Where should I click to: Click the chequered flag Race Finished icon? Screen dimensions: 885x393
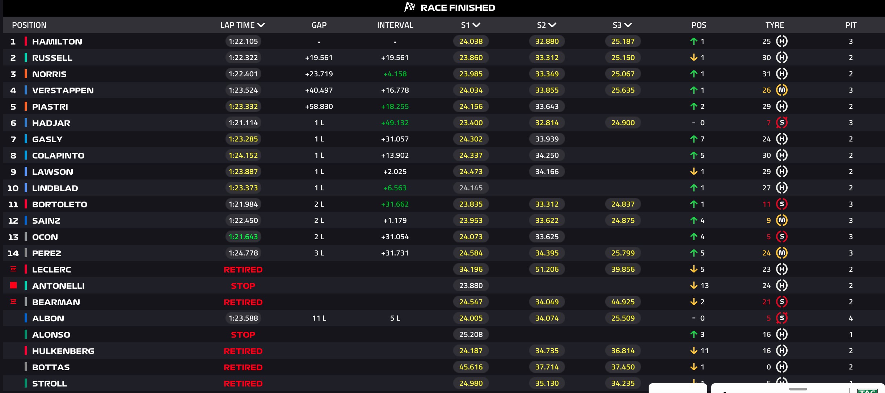point(410,7)
